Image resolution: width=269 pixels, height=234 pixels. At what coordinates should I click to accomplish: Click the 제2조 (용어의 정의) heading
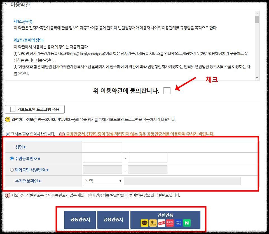click(x=29, y=40)
